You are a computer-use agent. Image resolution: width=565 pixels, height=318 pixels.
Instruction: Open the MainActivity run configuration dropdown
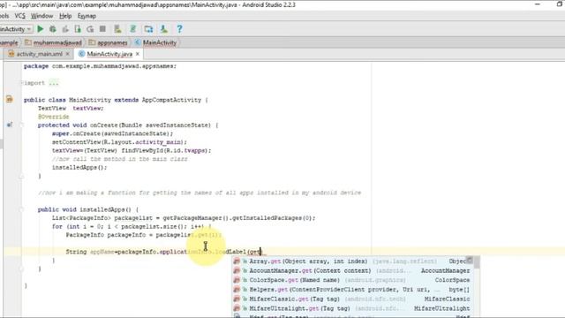[x=16, y=29]
